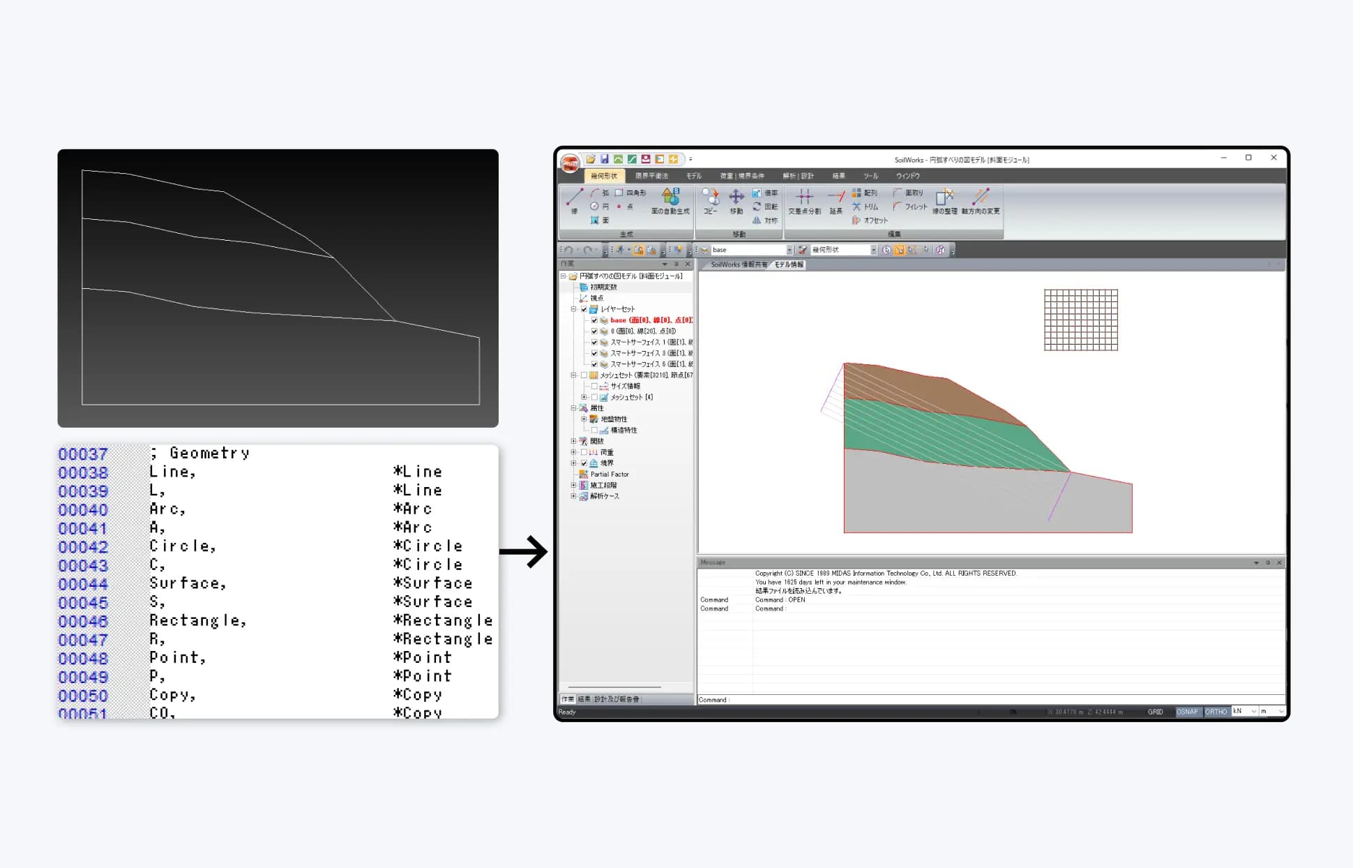
Task: Switch to the モデル ribbon tab
Action: (693, 176)
